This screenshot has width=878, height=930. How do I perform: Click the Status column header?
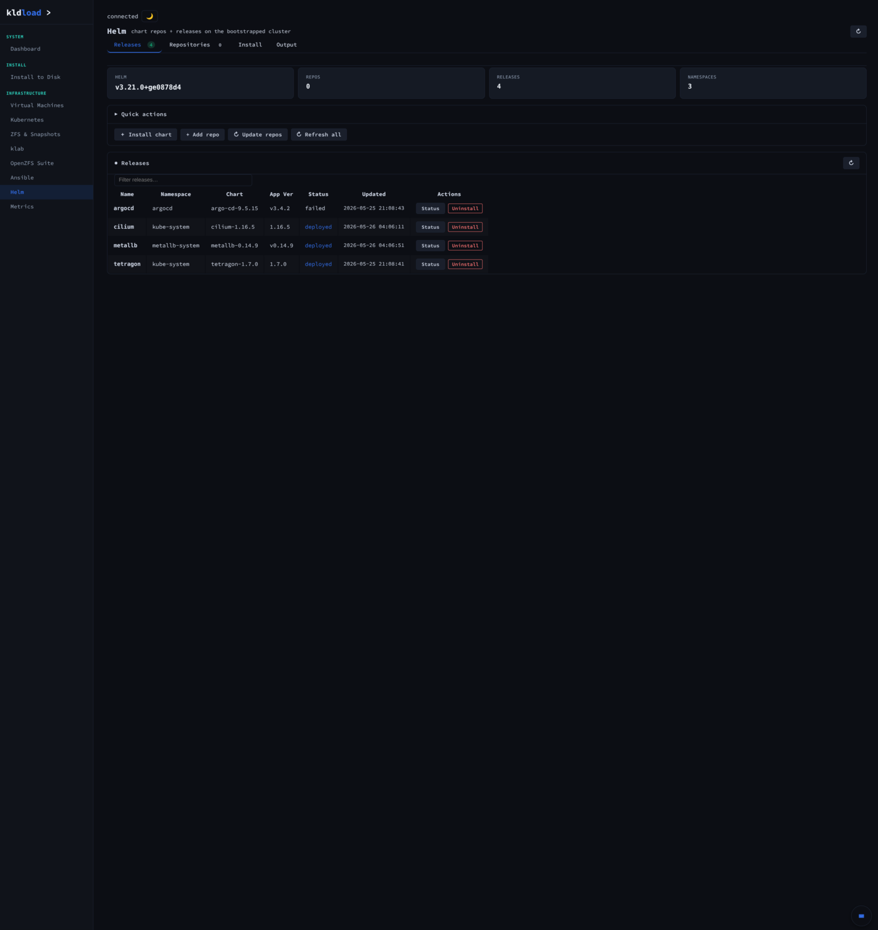pos(318,194)
